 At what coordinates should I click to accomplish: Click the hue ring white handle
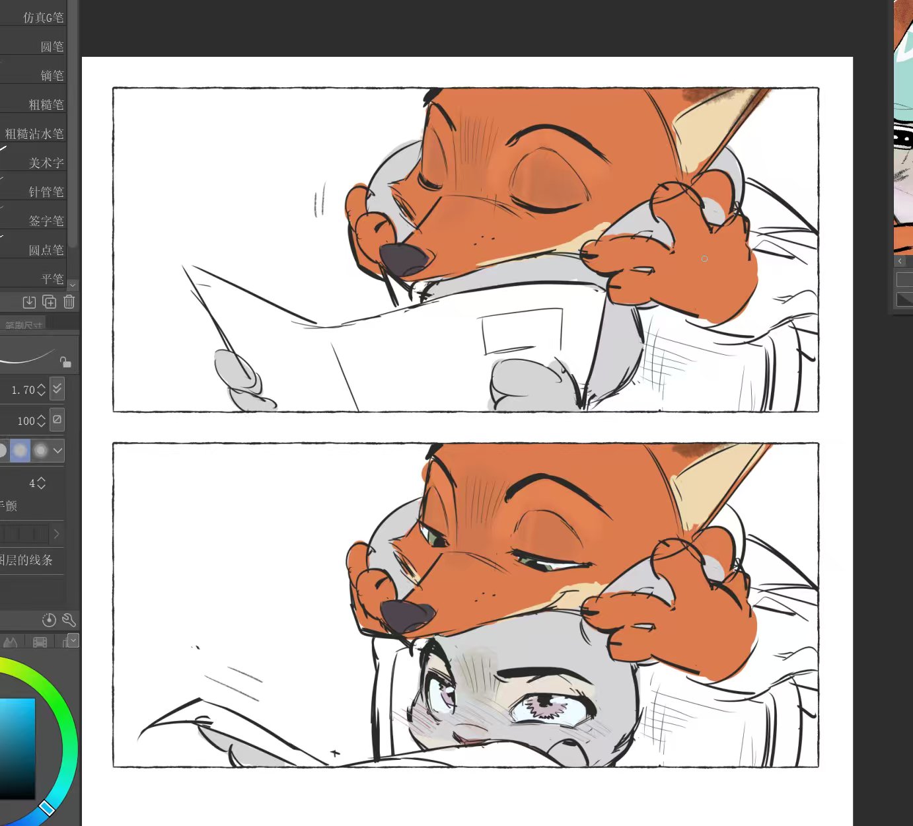pyautogui.click(x=47, y=807)
